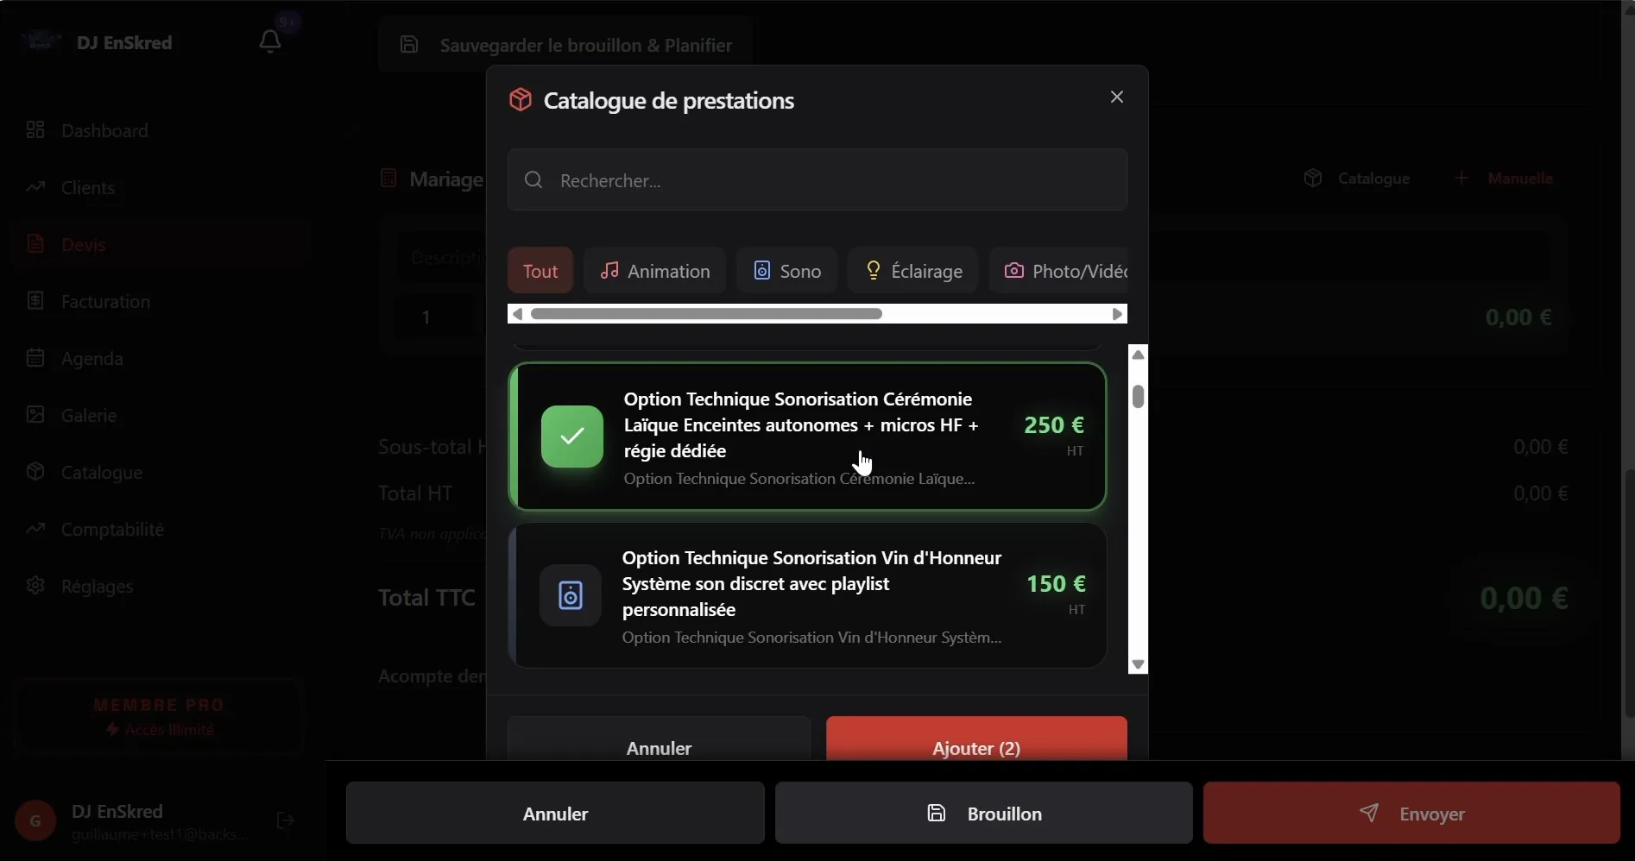The width and height of the screenshot is (1635, 861).
Task: Click the down arrow of the list scrollbar
Action: pos(1138,664)
